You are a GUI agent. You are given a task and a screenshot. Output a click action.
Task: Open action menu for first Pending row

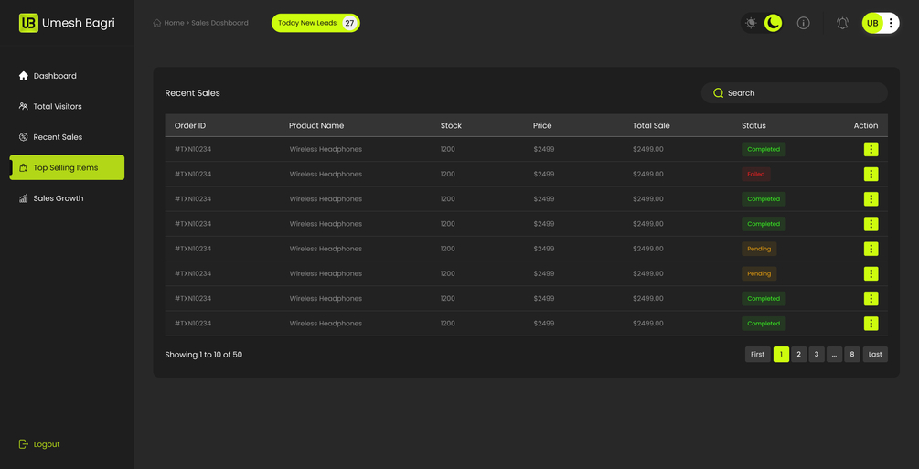pos(871,249)
